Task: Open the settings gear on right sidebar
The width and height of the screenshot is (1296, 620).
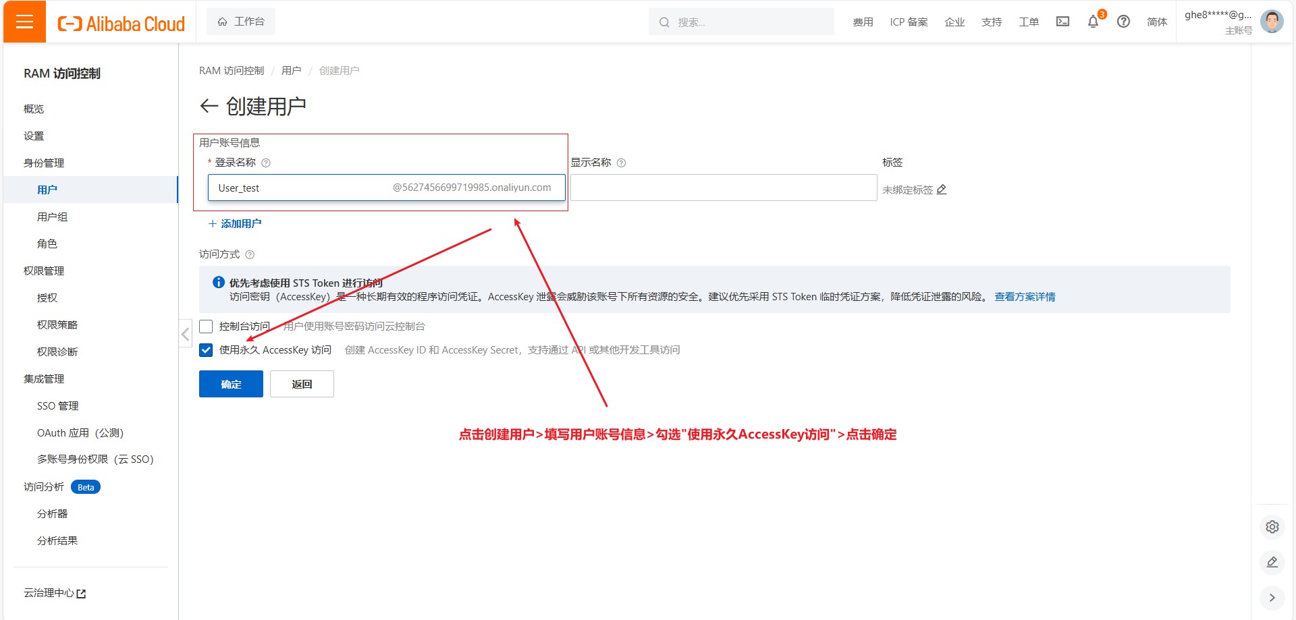Action: 1272,527
